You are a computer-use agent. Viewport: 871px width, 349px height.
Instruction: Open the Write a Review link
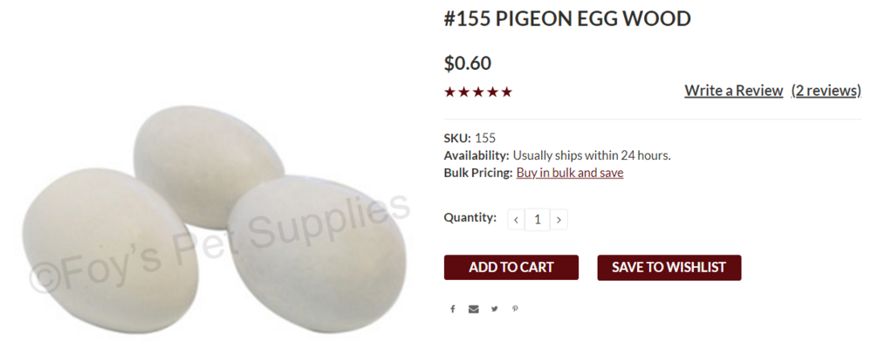(x=733, y=91)
